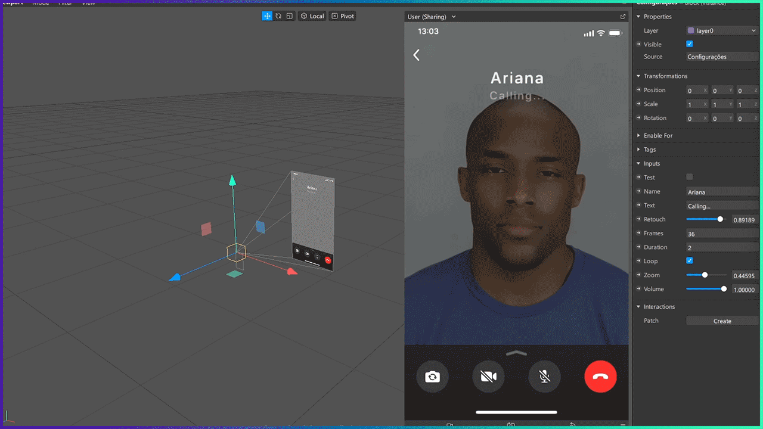Screen dimensions: 763x429
Task: Toggle Local coordinate space button
Action: [x=312, y=16]
